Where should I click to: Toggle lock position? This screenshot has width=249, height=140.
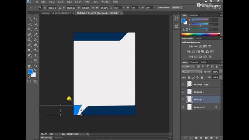click(x=198, y=77)
